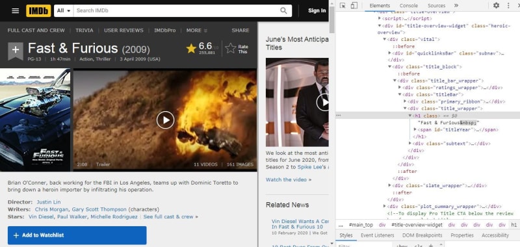Expand the slate_wrapper div node
The height and width of the screenshot is (247, 520).
point(389,185)
